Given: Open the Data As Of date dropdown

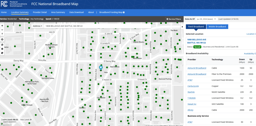Looking at the screenshot, I should pos(207,19).
